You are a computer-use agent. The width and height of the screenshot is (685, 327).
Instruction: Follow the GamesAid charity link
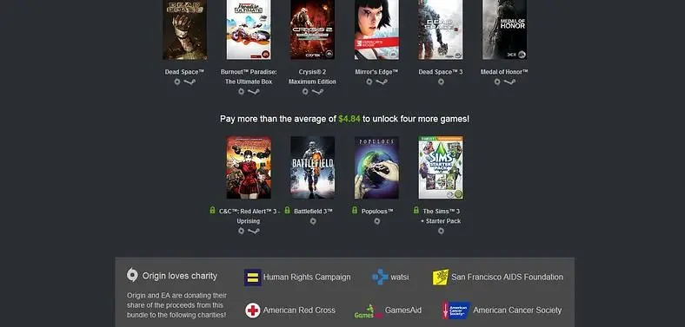pyautogui.click(x=403, y=311)
